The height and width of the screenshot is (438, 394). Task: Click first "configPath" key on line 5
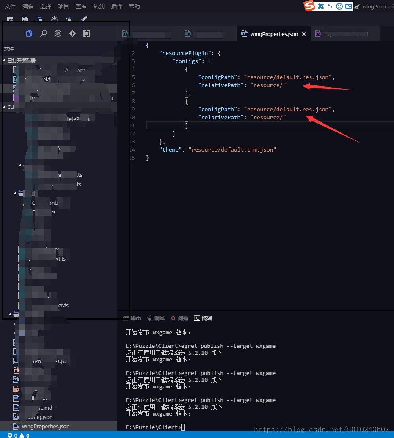click(218, 77)
